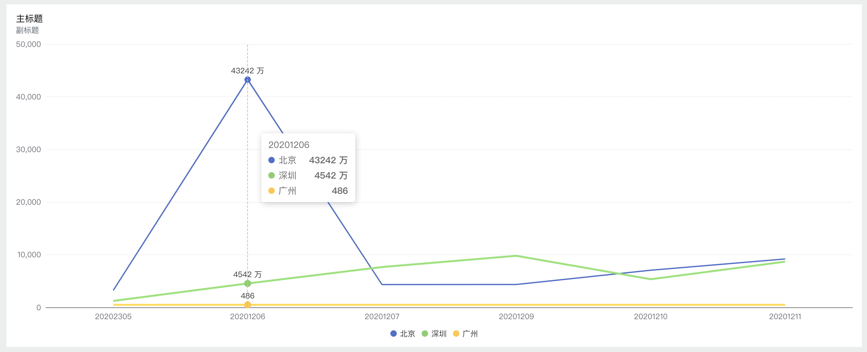Click the blue 北京 marker in the tooltip
Screen dimensions: 867x352
click(x=271, y=160)
